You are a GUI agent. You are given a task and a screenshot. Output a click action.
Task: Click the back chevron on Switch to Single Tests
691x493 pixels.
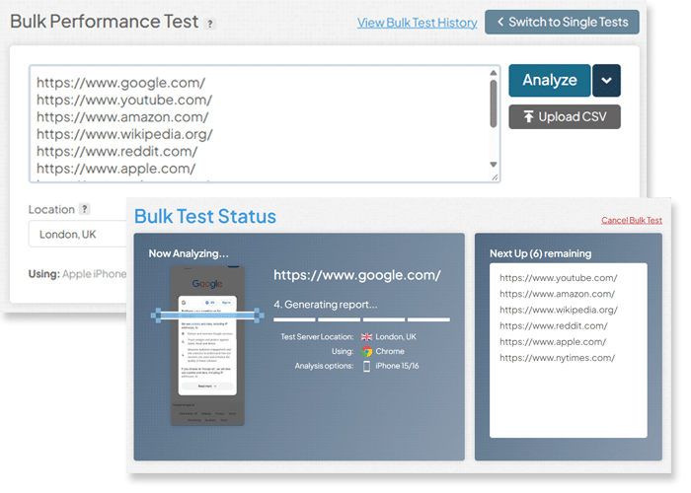click(x=500, y=22)
